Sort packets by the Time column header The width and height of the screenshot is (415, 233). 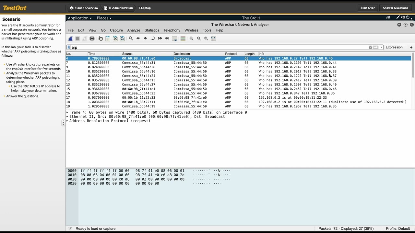coord(104,54)
